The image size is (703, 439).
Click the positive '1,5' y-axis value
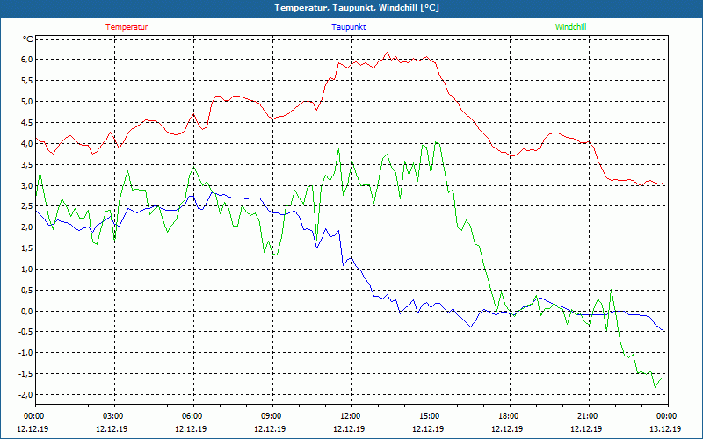[x=27, y=248]
